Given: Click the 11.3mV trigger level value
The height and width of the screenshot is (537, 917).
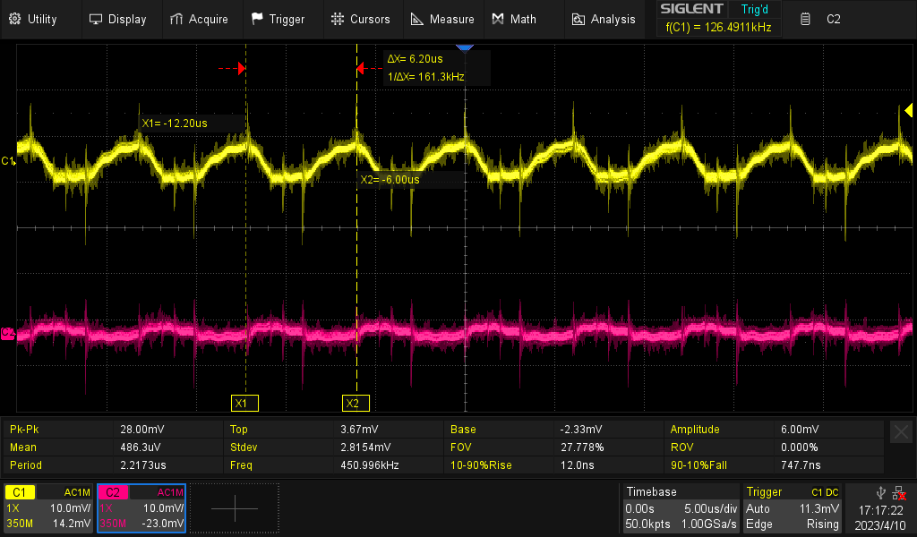Looking at the screenshot, I should tap(818, 508).
